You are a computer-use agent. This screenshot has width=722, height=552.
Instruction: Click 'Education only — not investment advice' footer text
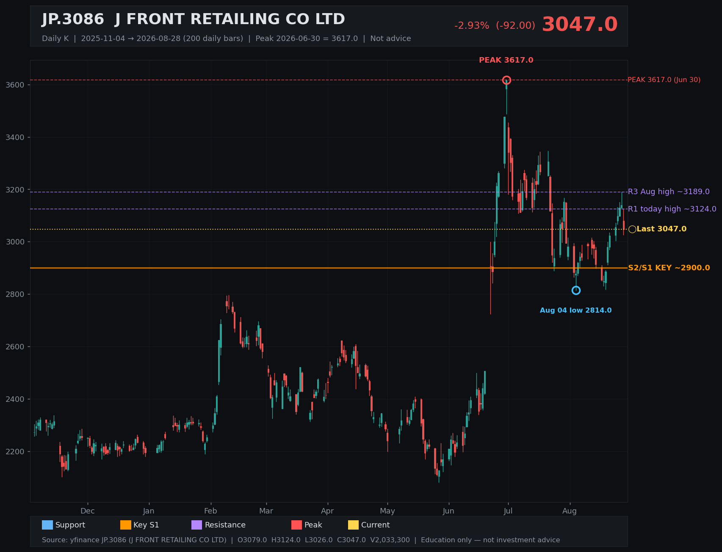[x=490, y=540]
